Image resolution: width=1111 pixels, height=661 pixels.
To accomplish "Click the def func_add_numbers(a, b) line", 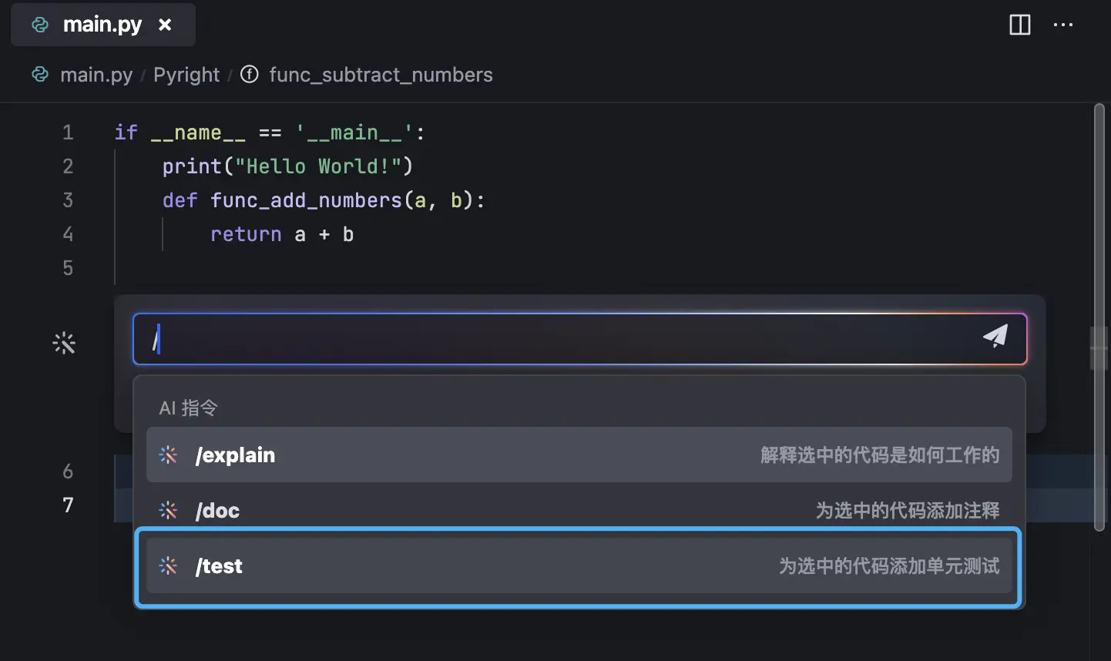I will tap(324, 200).
